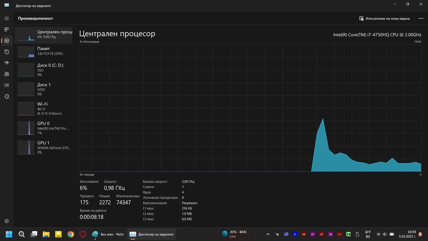Open Task Manager settings gear
The width and height of the screenshot is (428, 241).
(6, 221)
